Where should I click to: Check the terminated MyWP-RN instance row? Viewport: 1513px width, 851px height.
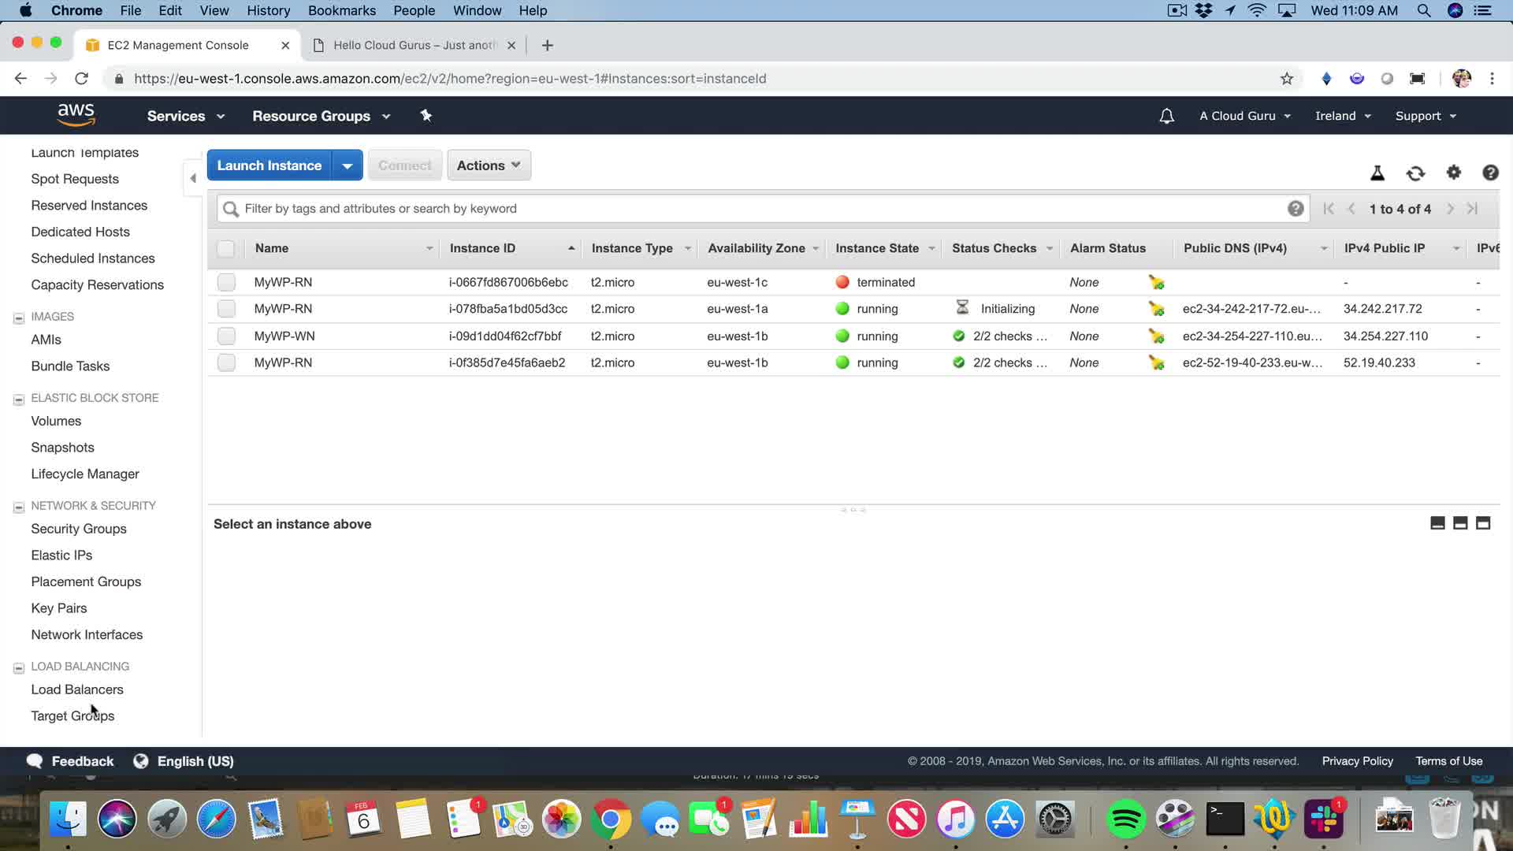(x=226, y=282)
